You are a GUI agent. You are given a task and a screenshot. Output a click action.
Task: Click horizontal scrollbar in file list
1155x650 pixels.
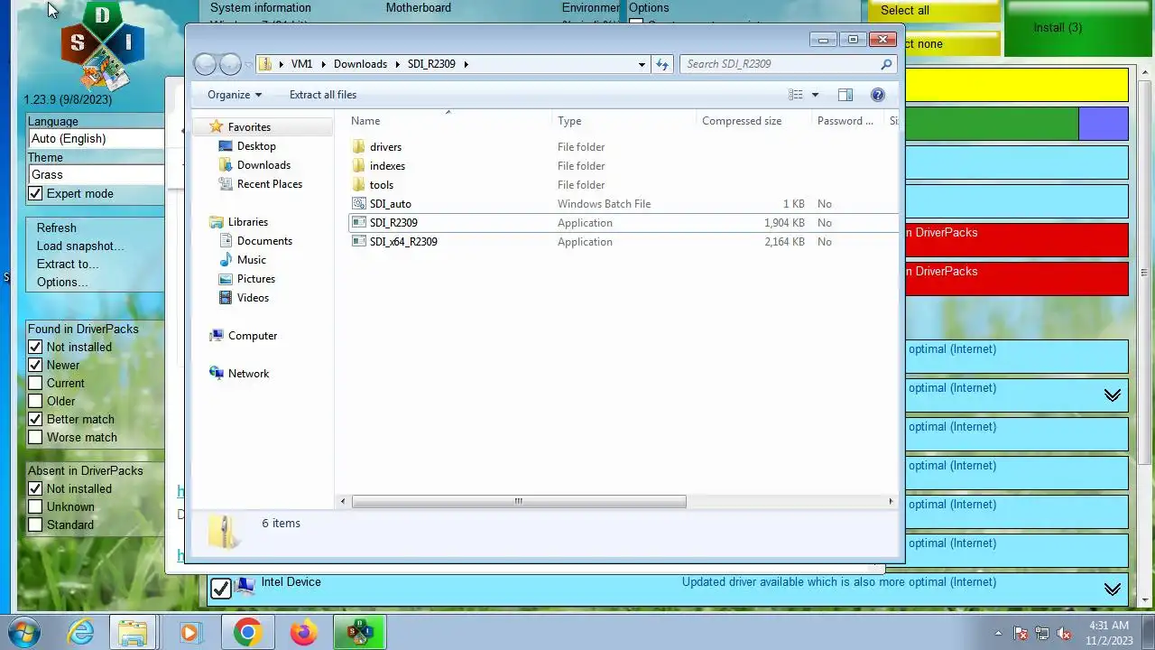point(519,501)
